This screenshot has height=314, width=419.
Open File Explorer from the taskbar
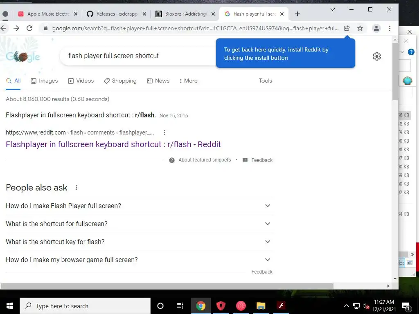coord(261,306)
